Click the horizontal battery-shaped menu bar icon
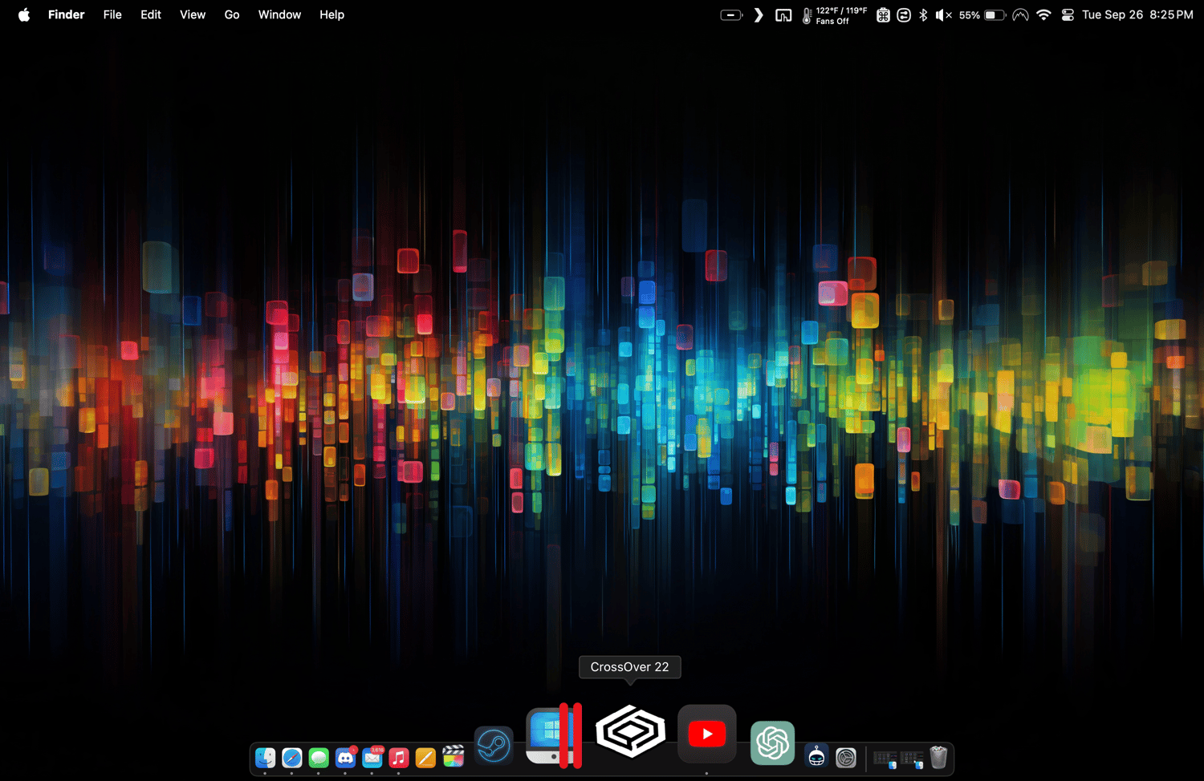1204x781 pixels. [731, 14]
